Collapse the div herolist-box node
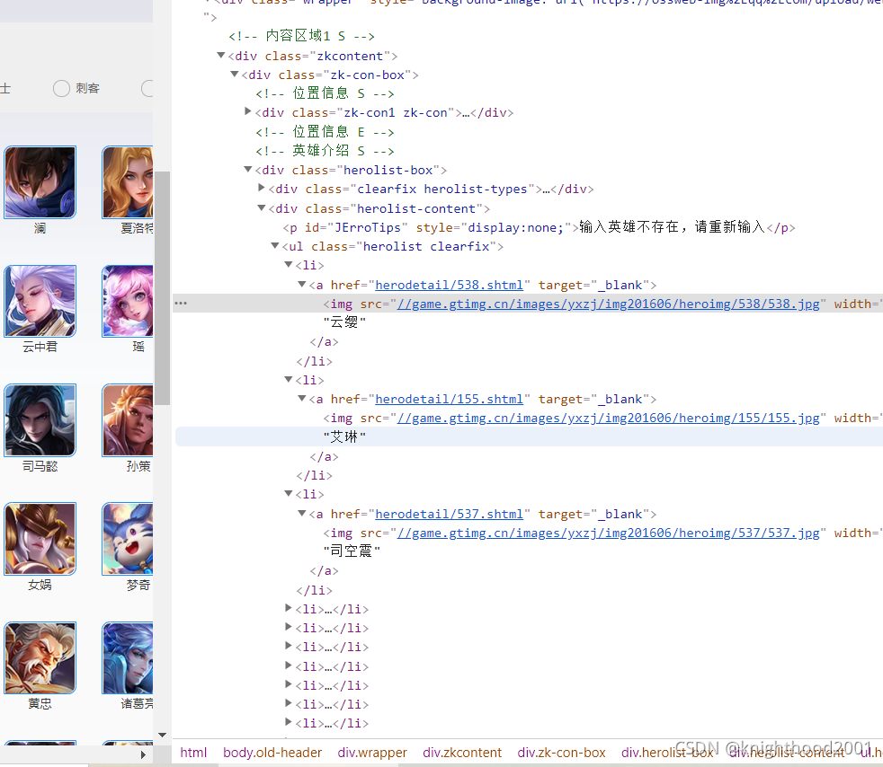883x767 pixels. coord(248,169)
